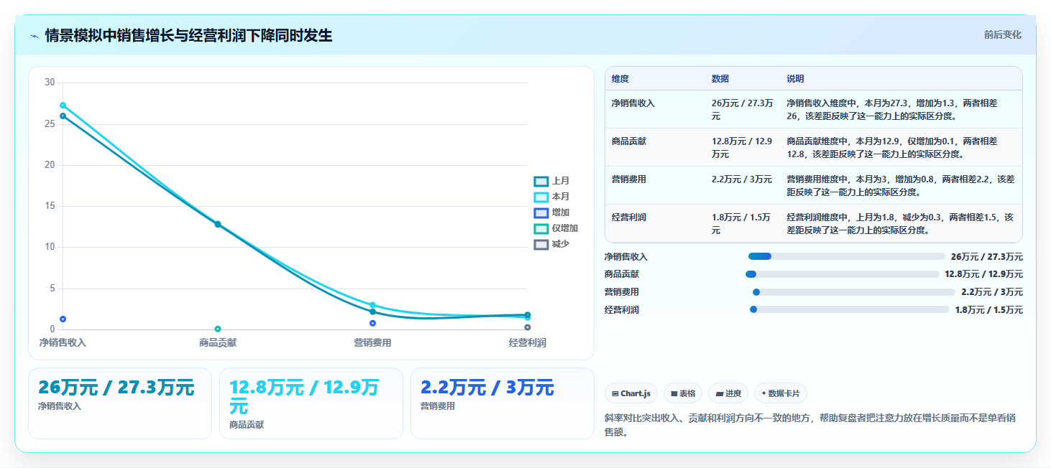Toggle the 仅增加 legend series
The height and width of the screenshot is (468, 1051).
[556, 228]
